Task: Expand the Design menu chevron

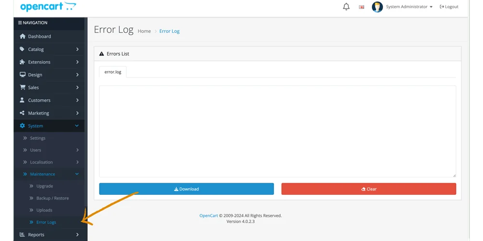Action: click(x=77, y=75)
